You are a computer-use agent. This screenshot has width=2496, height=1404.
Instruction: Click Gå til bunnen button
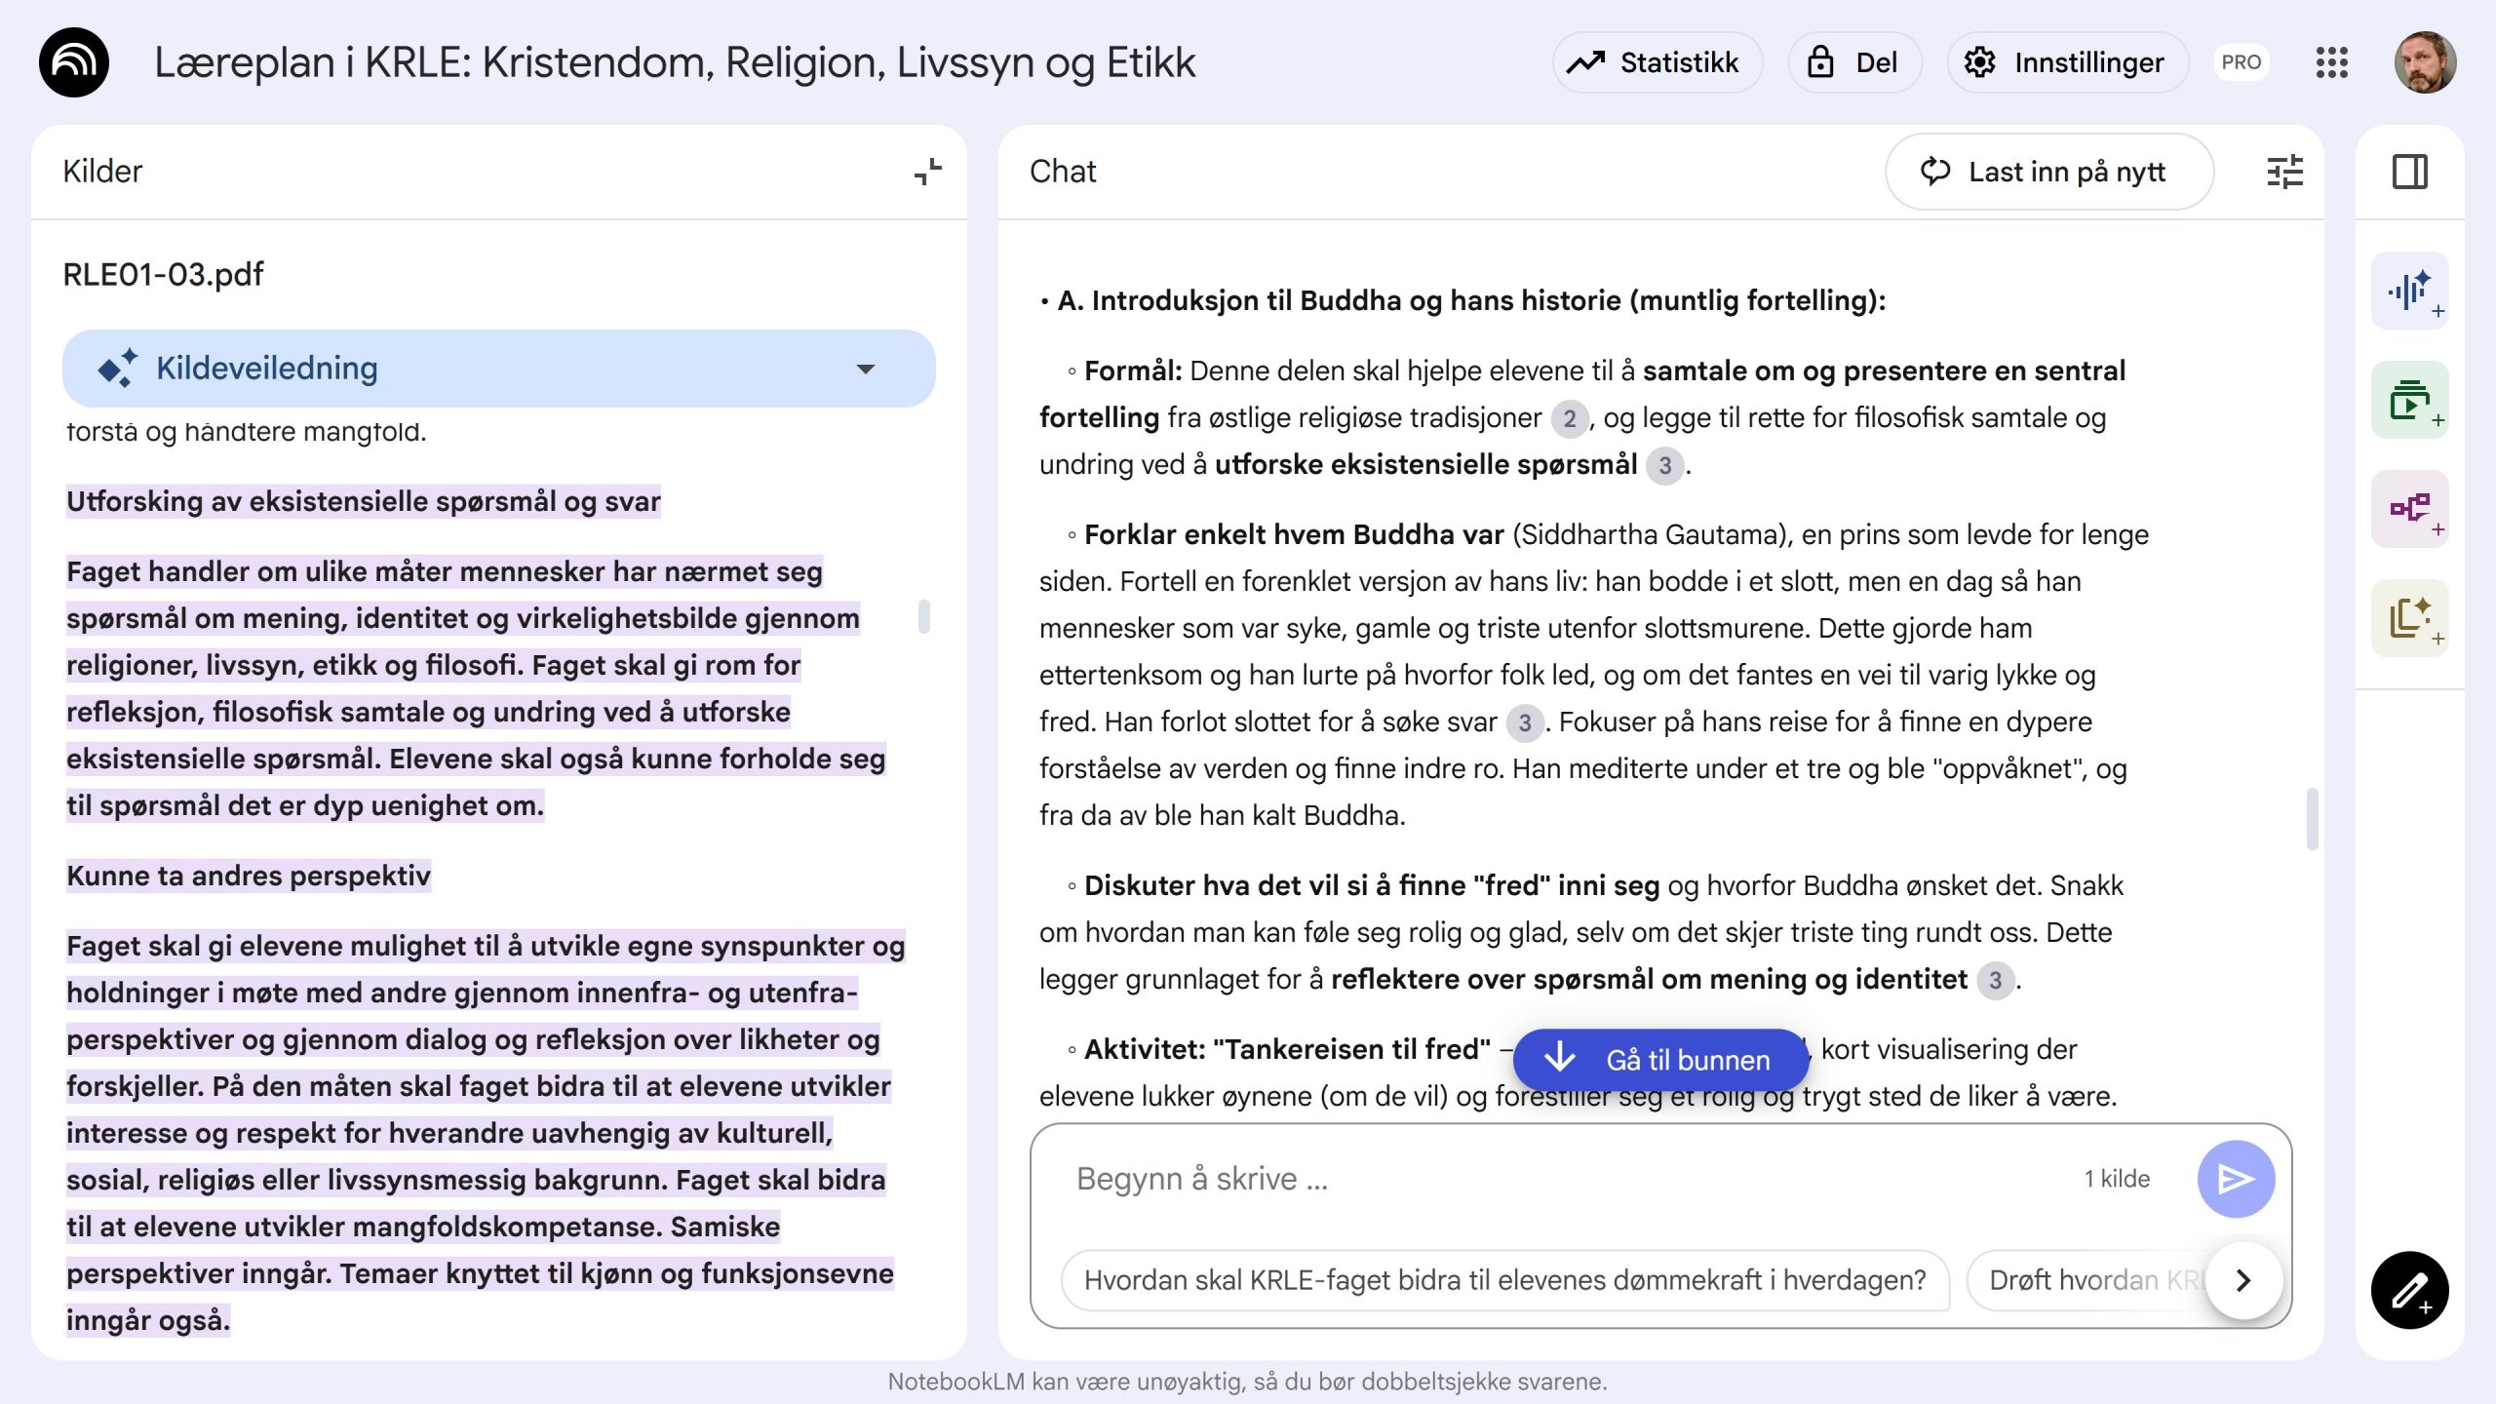1661,1060
